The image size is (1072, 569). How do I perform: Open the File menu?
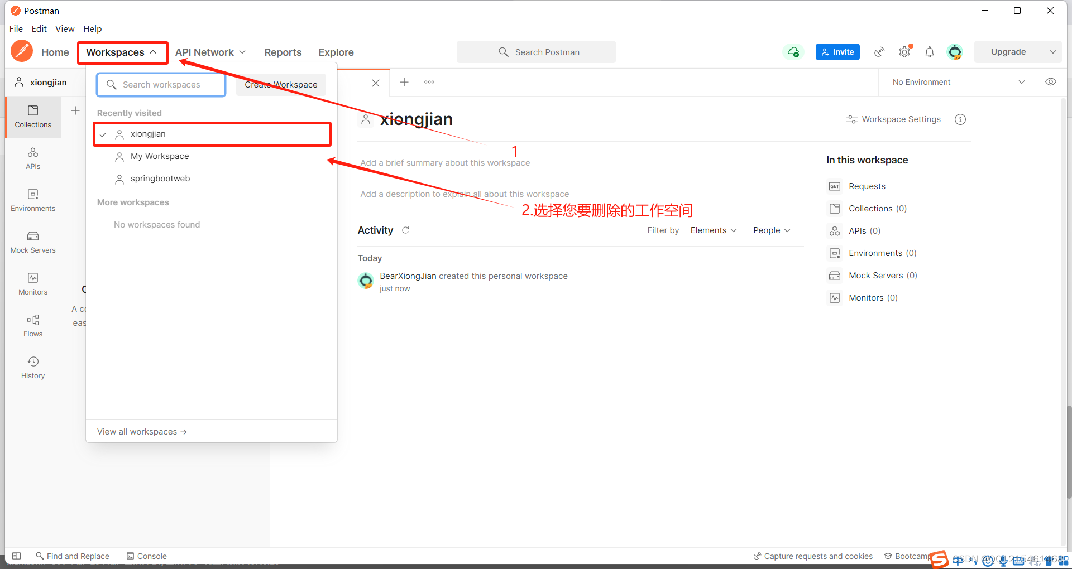(16, 28)
